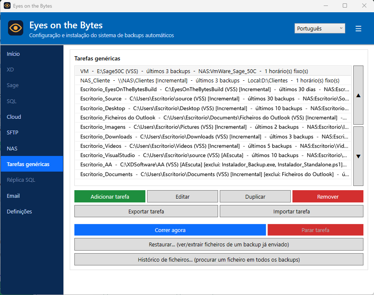
Task: Click the Duplicar button
Action: point(255,197)
